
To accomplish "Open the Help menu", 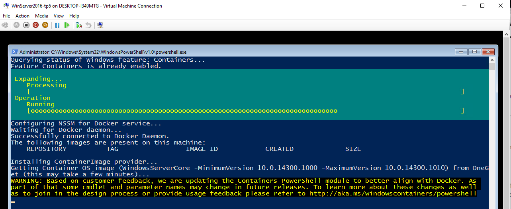I will (74, 16).
